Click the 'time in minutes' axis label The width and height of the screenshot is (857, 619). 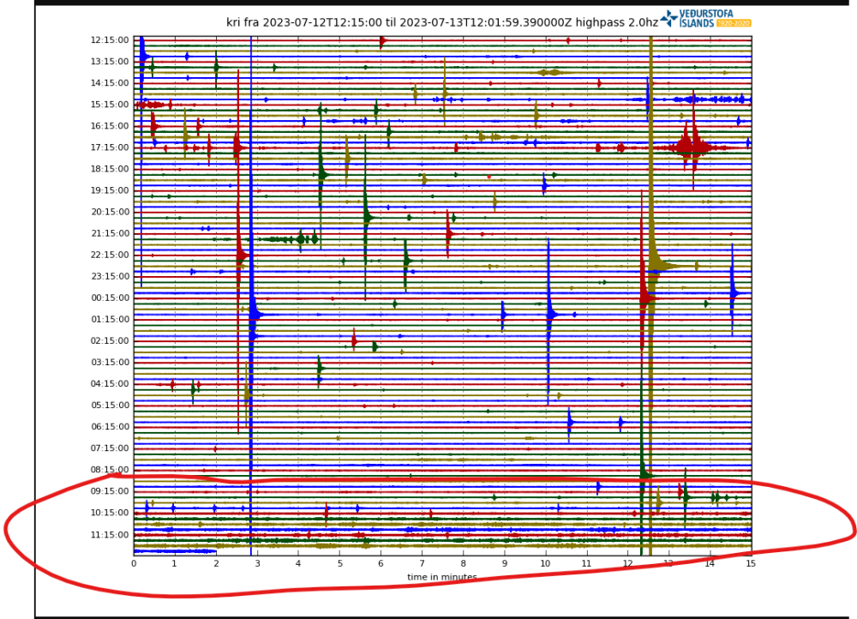click(x=441, y=577)
